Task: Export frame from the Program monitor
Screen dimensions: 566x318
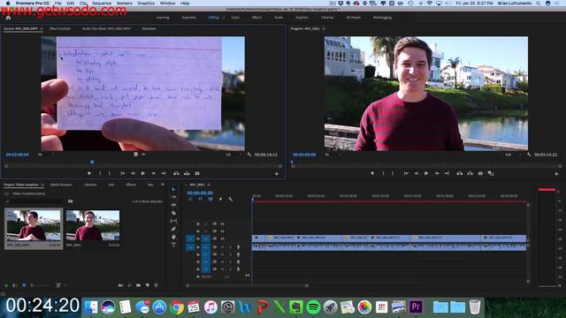Action: 480,173
